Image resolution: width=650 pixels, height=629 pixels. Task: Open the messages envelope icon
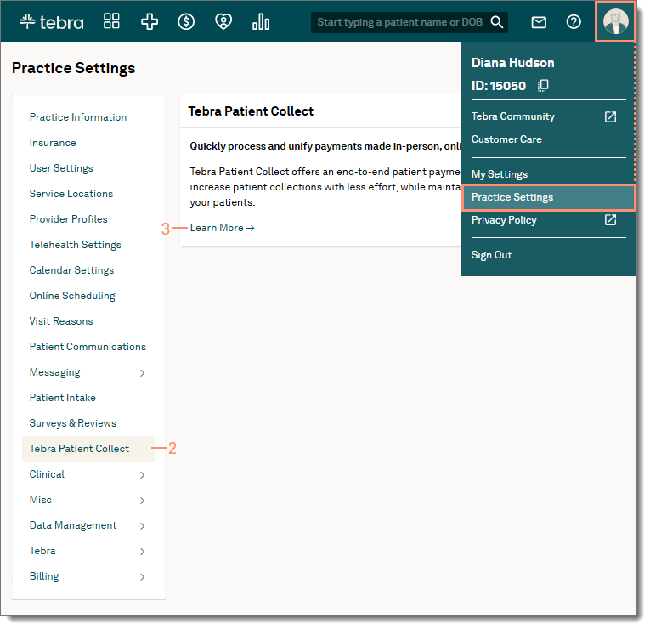tap(539, 22)
